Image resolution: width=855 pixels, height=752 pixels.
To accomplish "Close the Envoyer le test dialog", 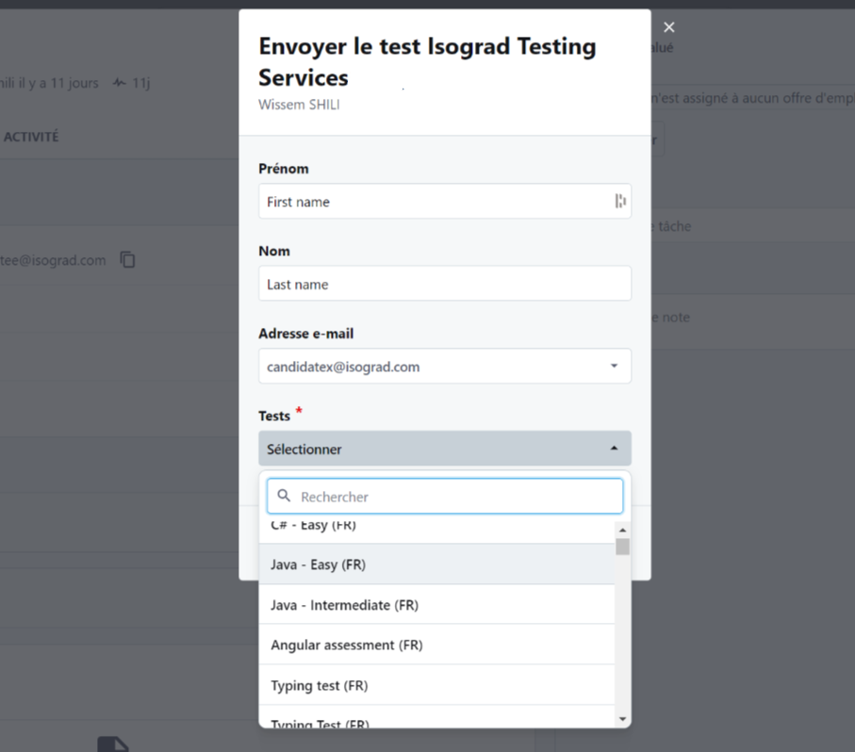I will point(669,27).
